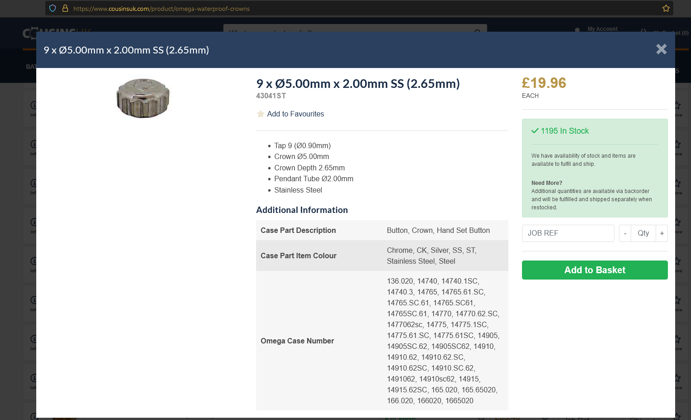Add the crown to basket

pyautogui.click(x=595, y=270)
